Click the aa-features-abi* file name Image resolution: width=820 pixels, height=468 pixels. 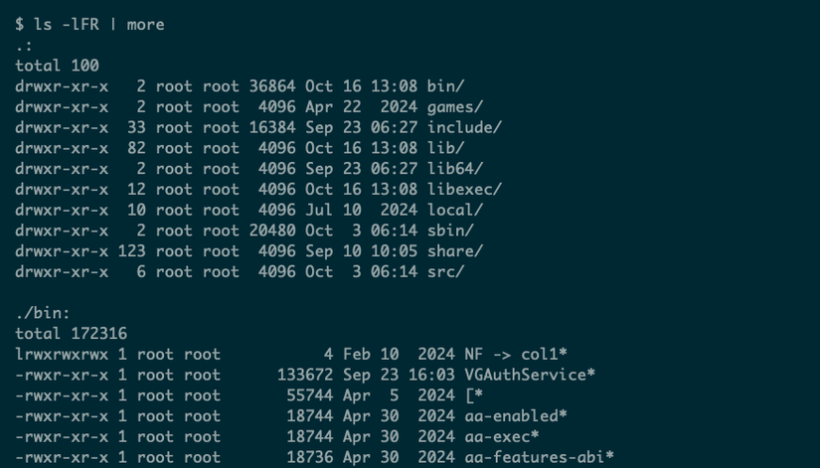pos(538,457)
